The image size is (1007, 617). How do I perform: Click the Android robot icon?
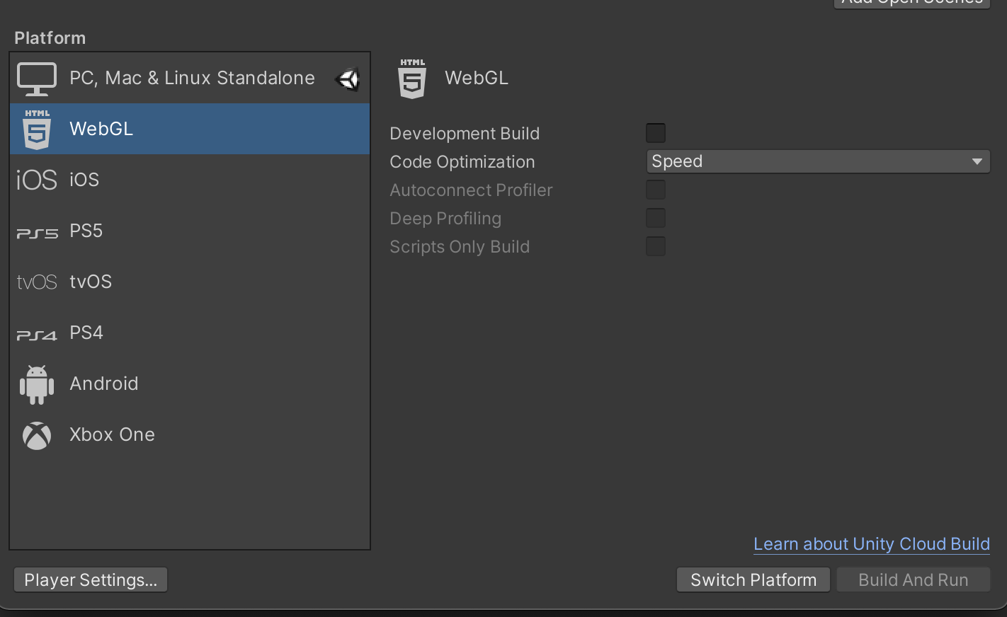(37, 384)
